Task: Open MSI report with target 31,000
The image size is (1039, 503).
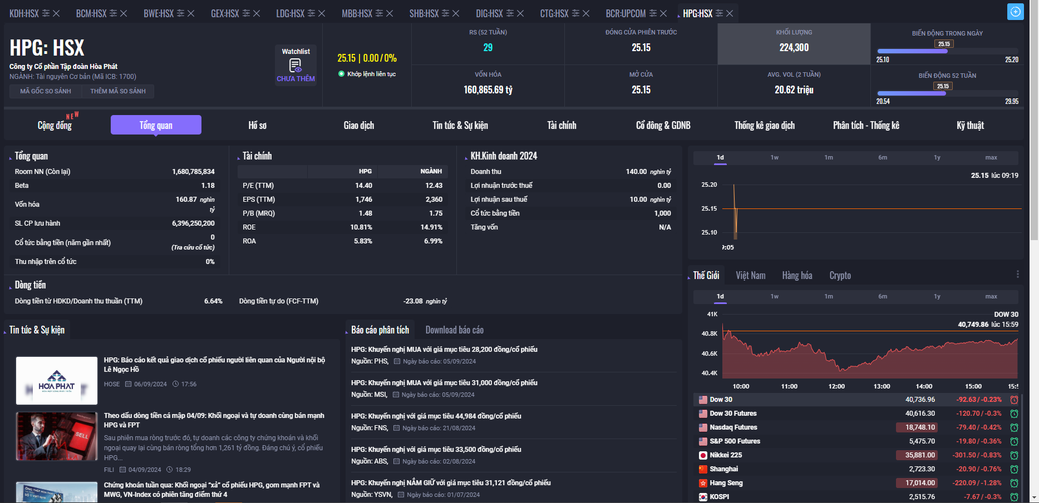Action: pos(444,382)
